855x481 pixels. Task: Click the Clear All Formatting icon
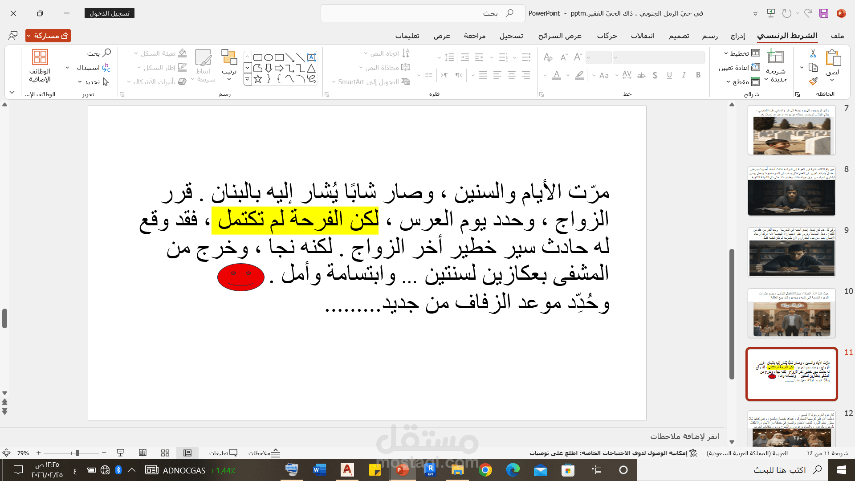click(548, 57)
